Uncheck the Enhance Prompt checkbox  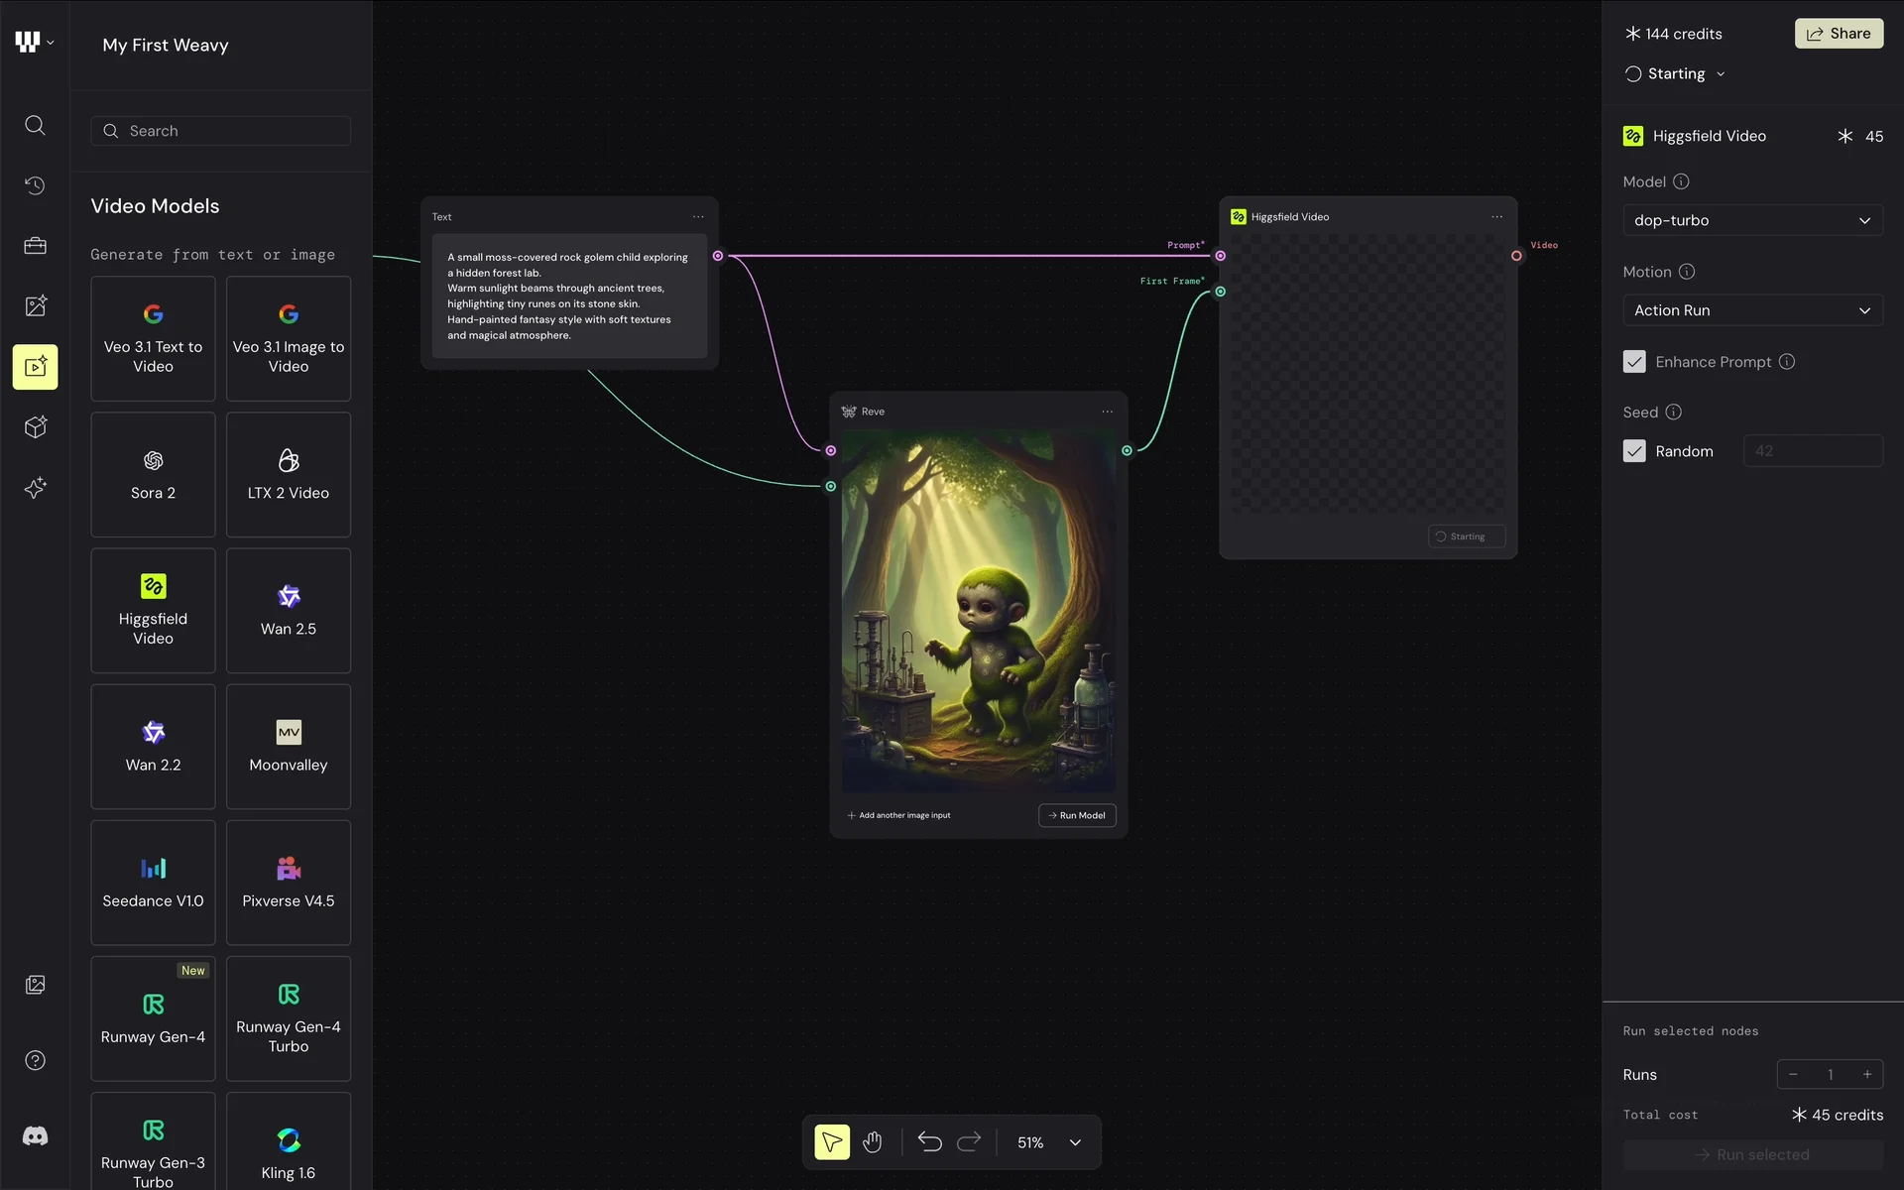pyautogui.click(x=1634, y=362)
